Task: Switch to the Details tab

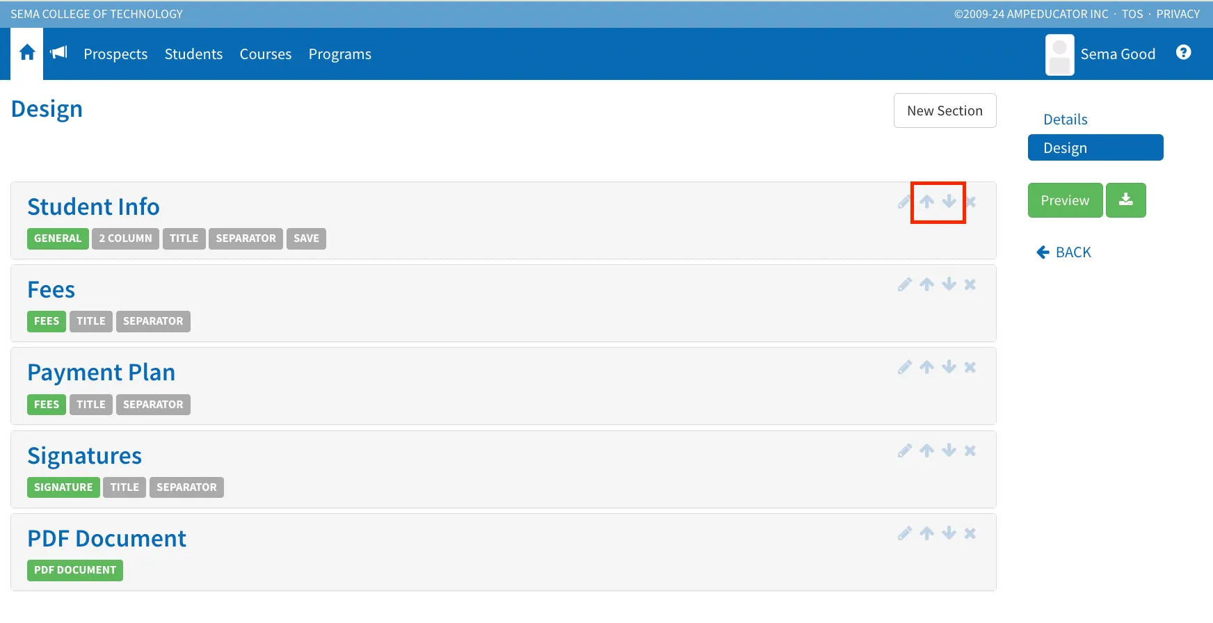Action: 1065,120
